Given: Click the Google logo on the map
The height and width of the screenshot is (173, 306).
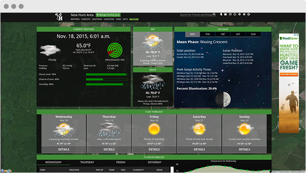Looking at the screenshot, I should (x=6, y=171).
